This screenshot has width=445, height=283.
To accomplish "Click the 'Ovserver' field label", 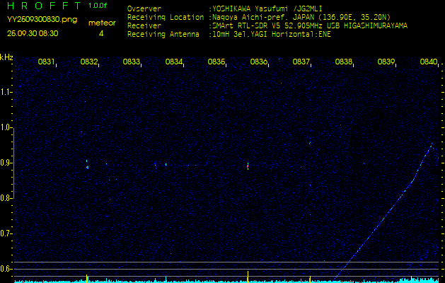I will click(144, 8).
